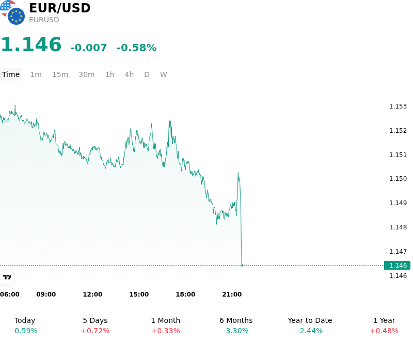
Task: Select the D daily interval
Action: click(147, 74)
